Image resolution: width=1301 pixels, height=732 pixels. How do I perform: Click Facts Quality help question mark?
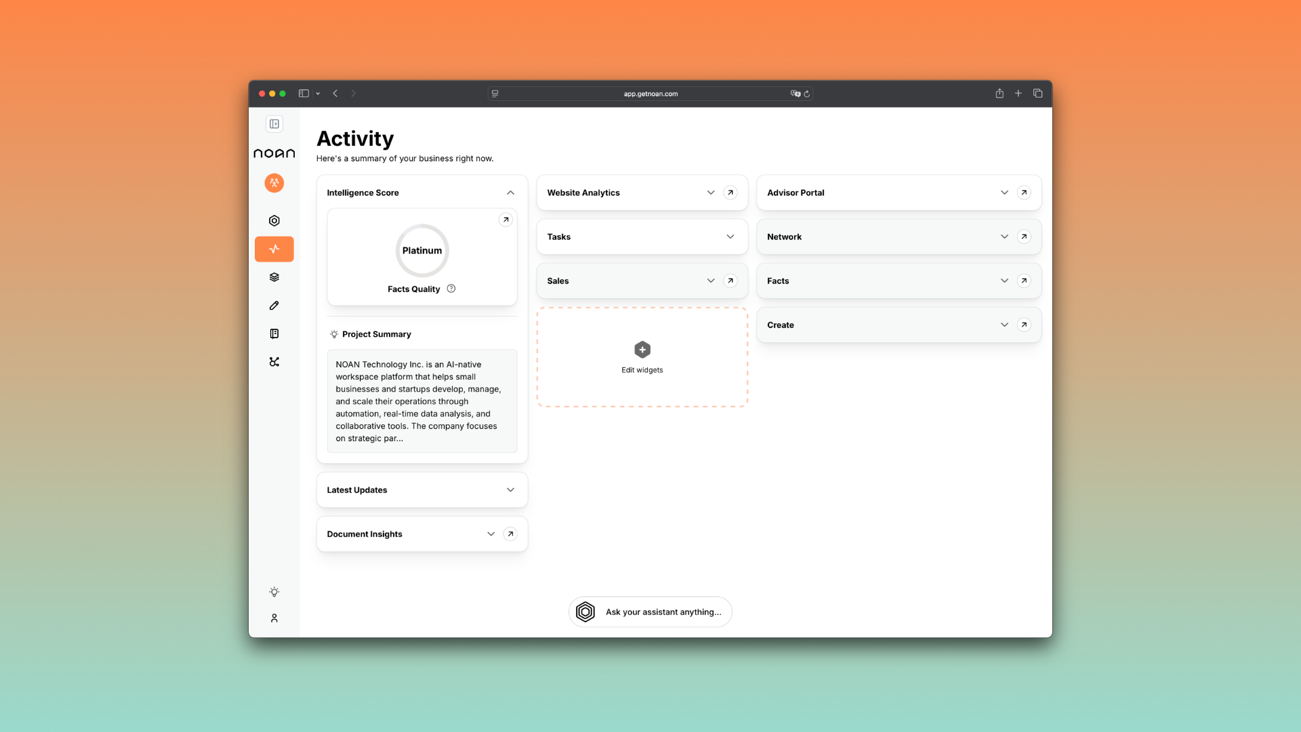(451, 289)
